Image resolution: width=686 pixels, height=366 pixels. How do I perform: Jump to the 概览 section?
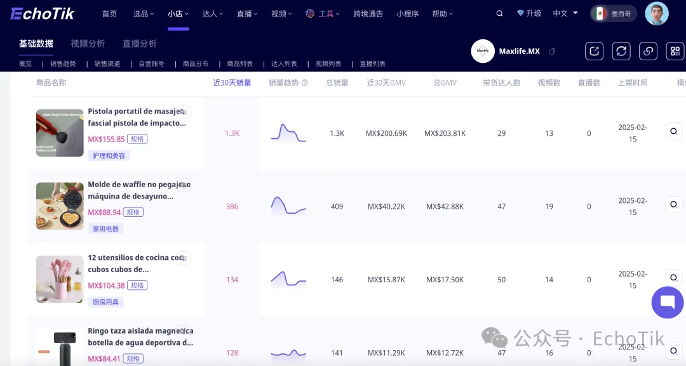(x=25, y=64)
